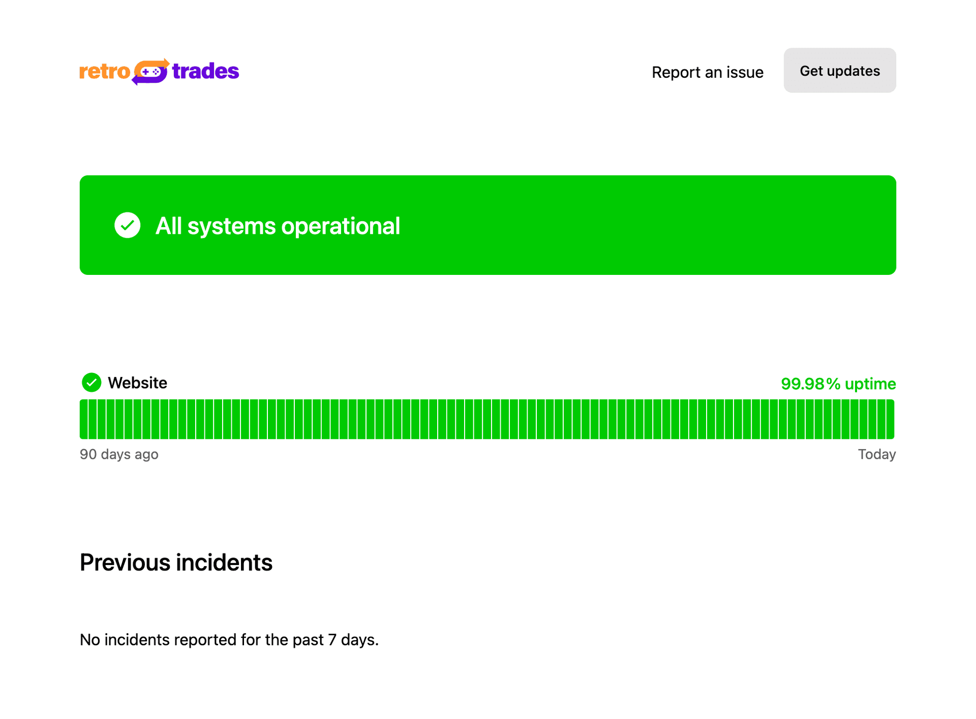Image resolution: width=976 pixels, height=719 pixels.
Task: Open the Report an issue link
Action: [707, 72]
